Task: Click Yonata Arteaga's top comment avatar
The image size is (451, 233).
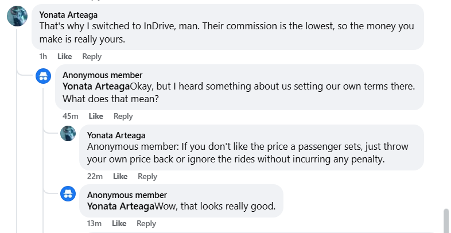Action: 17,16
